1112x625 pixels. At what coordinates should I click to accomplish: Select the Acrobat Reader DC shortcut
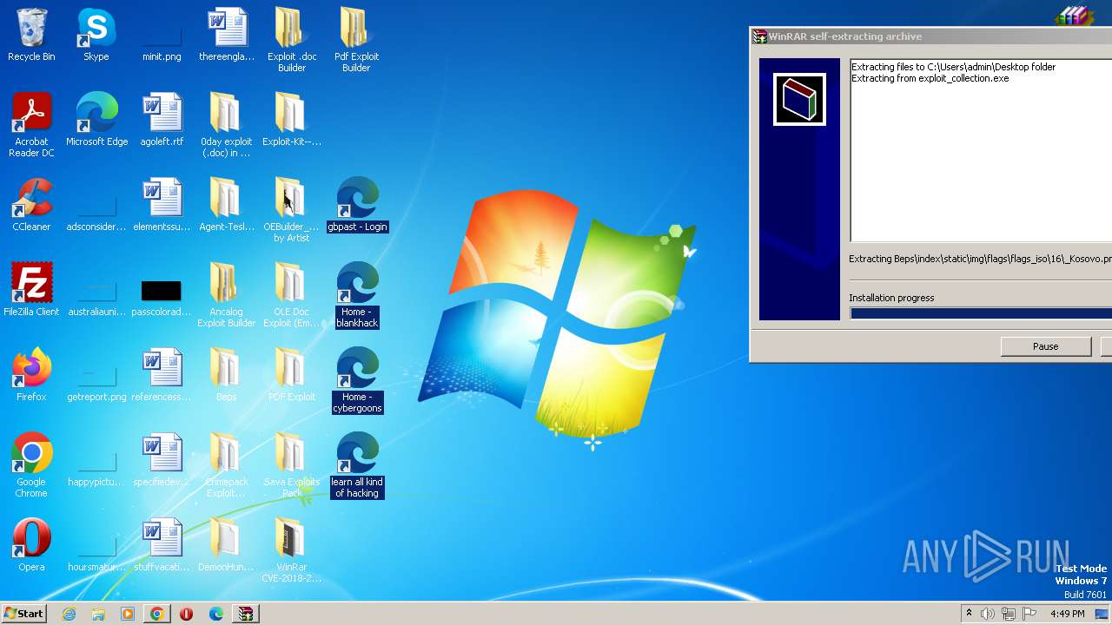31,126
